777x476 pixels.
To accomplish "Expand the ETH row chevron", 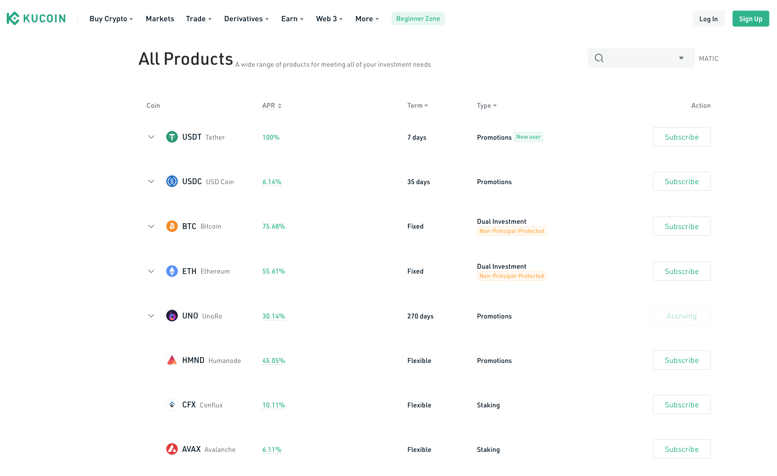I will 151,271.
